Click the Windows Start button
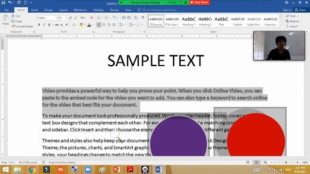310x174 pixels. coord(5,170)
